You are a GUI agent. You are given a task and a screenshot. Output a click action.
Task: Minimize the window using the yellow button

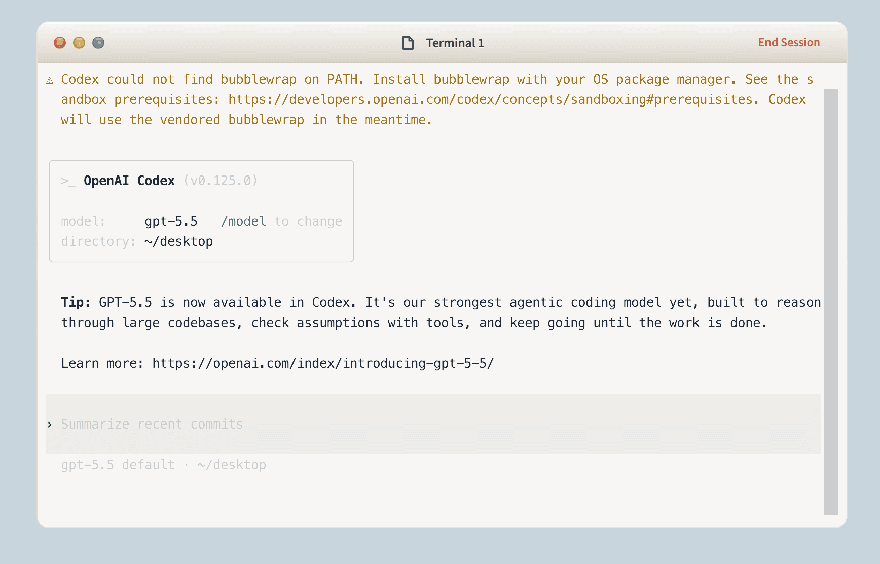(x=79, y=43)
